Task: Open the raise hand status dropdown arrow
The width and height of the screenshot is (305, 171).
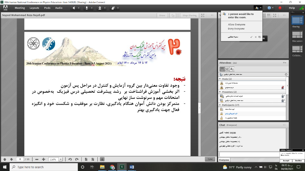Action: [117, 8]
